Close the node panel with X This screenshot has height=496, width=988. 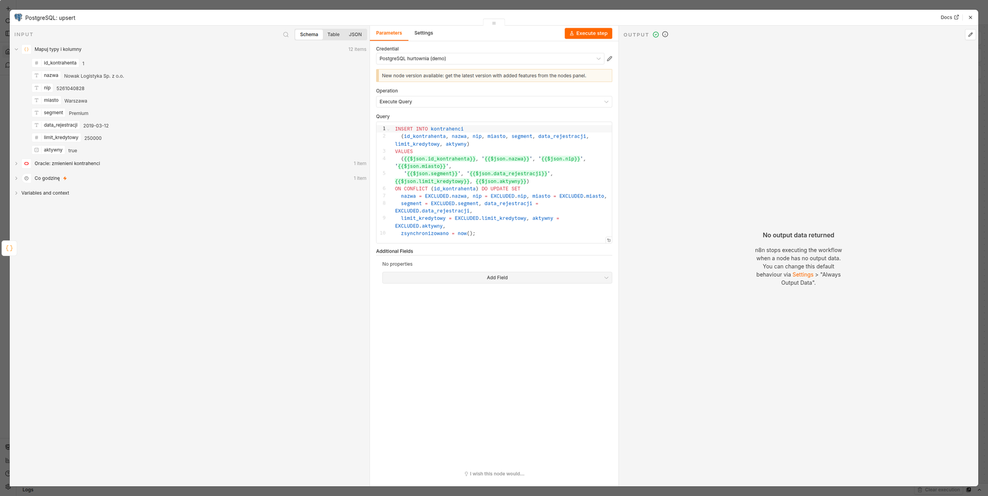(970, 18)
